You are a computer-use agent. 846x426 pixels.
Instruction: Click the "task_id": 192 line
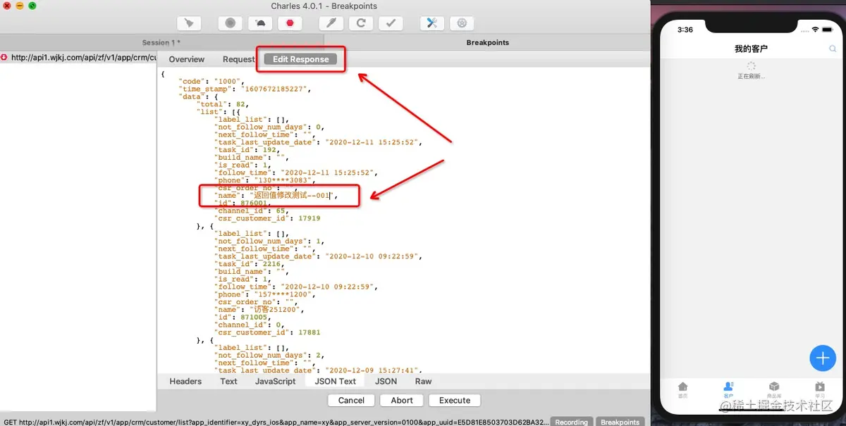click(247, 149)
